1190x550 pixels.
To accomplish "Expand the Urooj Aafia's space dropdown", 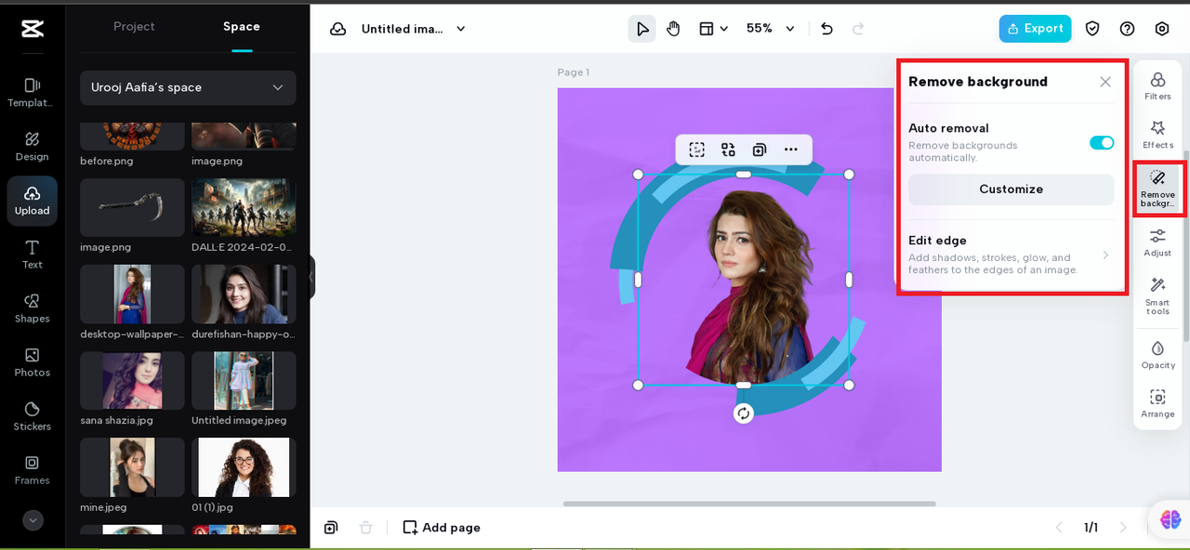I will pos(188,87).
